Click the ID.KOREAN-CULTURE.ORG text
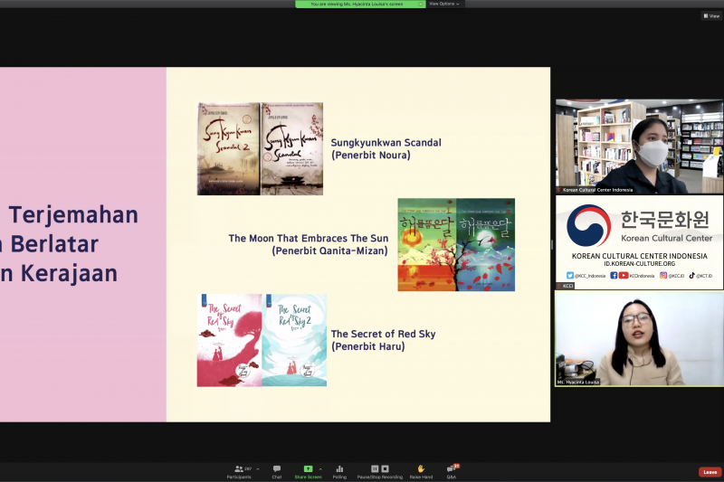This screenshot has width=724, height=482. pyautogui.click(x=640, y=264)
